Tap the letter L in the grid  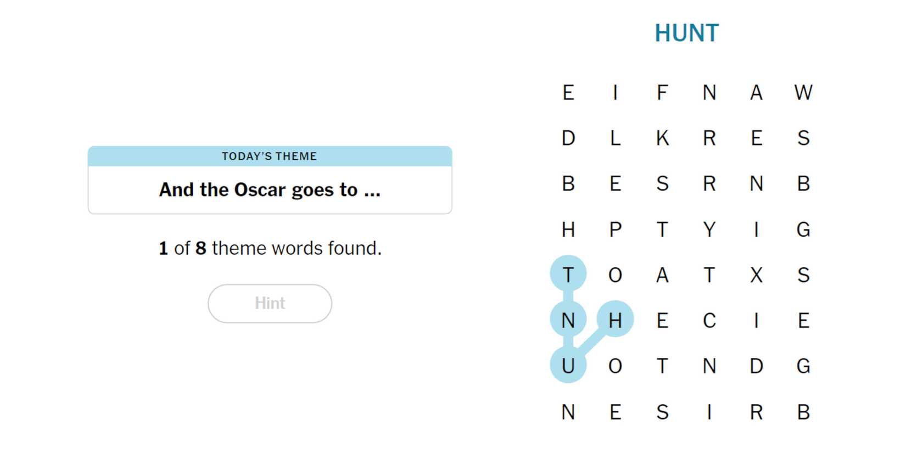point(615,138)
